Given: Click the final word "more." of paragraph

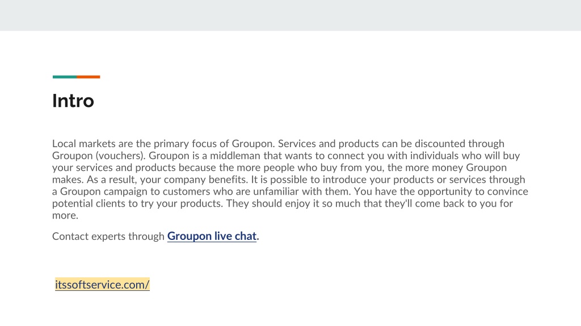Looking at the screenshot, I should (x=65, y=216).
